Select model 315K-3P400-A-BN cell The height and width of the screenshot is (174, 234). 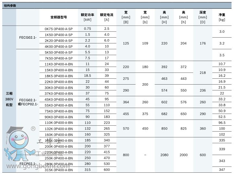coord(59,170)
